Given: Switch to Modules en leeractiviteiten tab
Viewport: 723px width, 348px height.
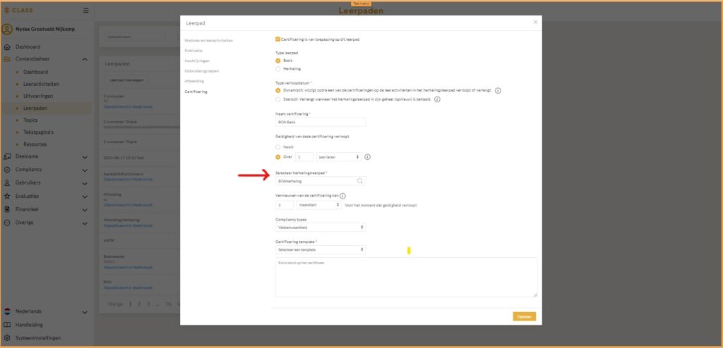Looking at the screenshot, I should (x=208, y=41).
